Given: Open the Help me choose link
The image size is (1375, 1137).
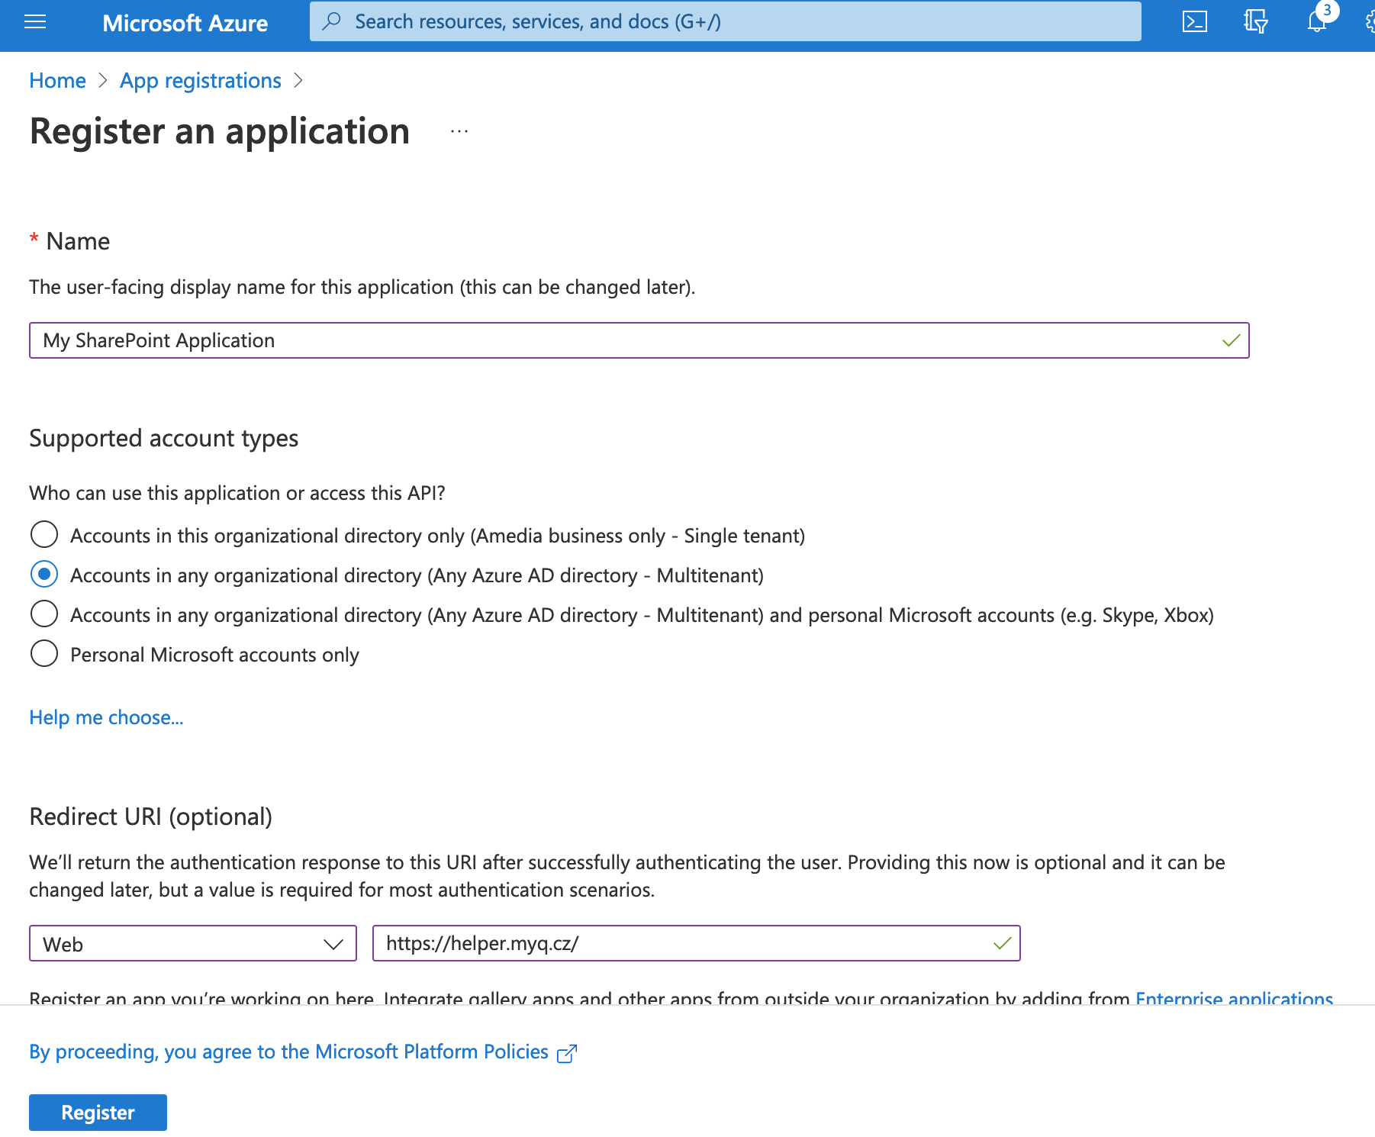Looking at the screenshot, I should [x=105, y=717].
